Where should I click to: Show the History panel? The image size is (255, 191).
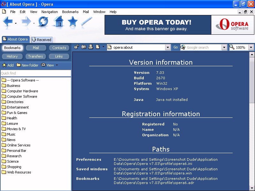click(x=12, y=56)
